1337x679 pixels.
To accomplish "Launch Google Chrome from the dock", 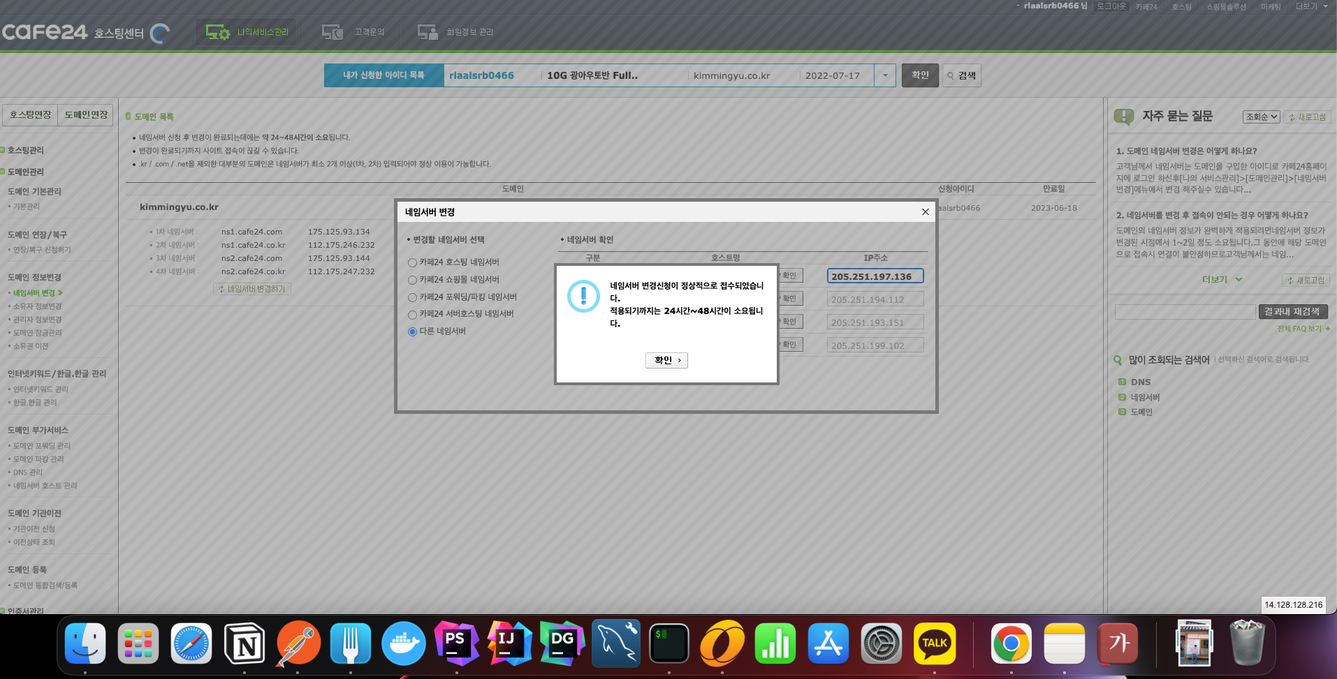I will click(x=1011, y=643).
